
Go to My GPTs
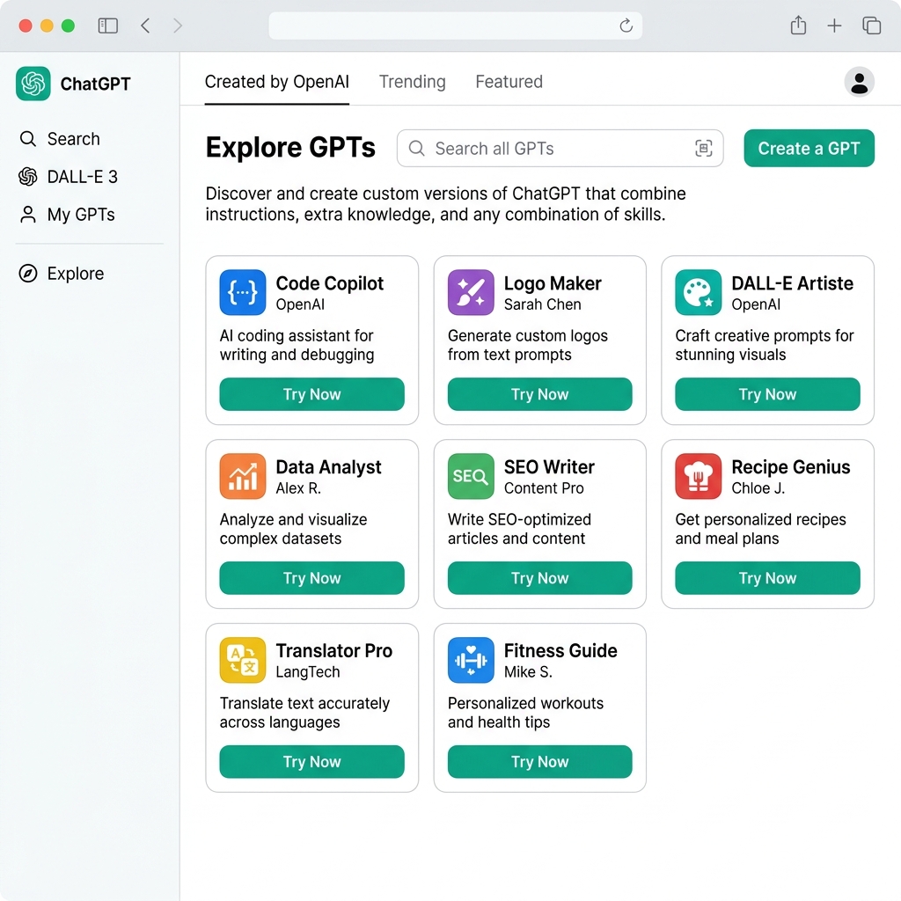[x=67, y=215]
